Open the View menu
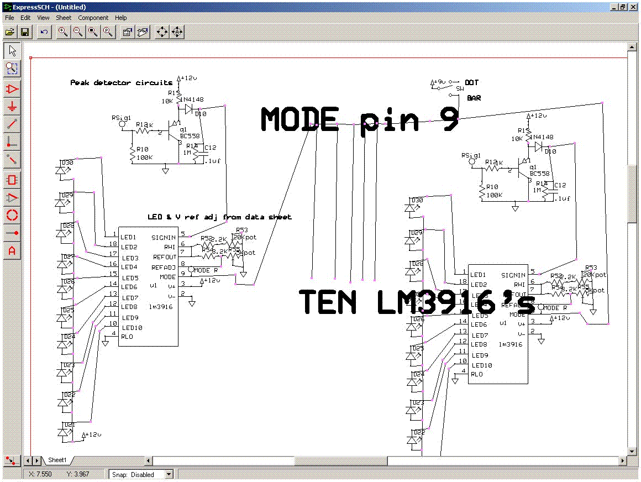Screen dimensions: 641x482 coord(43,18)
